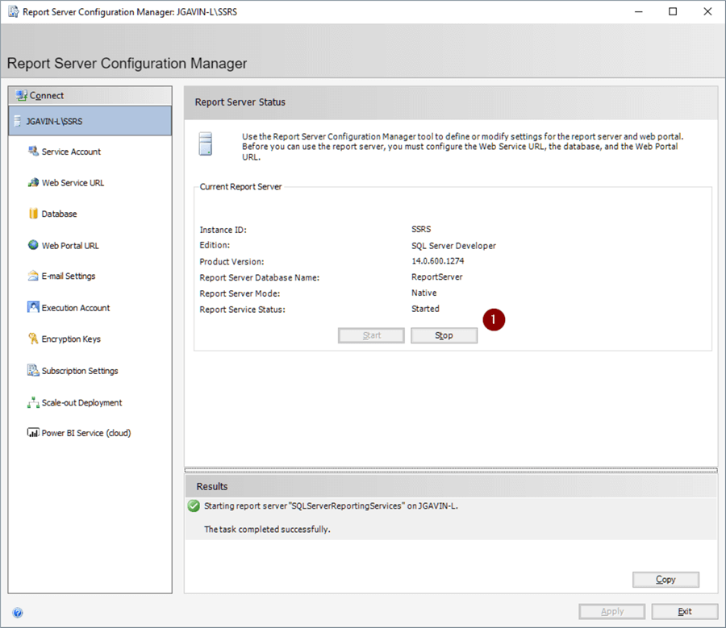Open help with the blue question icon
The width and height of the screenshot is (726, 628).
tap(18, 613)
